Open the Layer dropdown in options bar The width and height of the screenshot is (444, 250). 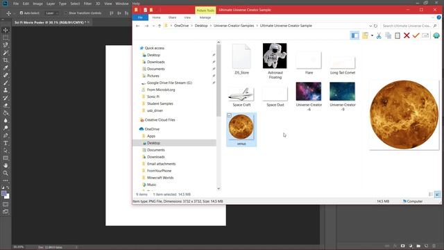click(x=52, y=13)
